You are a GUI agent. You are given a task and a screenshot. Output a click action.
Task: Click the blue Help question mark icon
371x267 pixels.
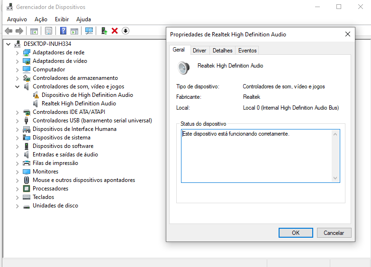point(63,31)
